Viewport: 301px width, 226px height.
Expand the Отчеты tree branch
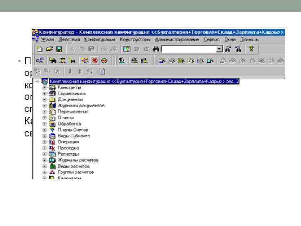click(x=45, y=118)
